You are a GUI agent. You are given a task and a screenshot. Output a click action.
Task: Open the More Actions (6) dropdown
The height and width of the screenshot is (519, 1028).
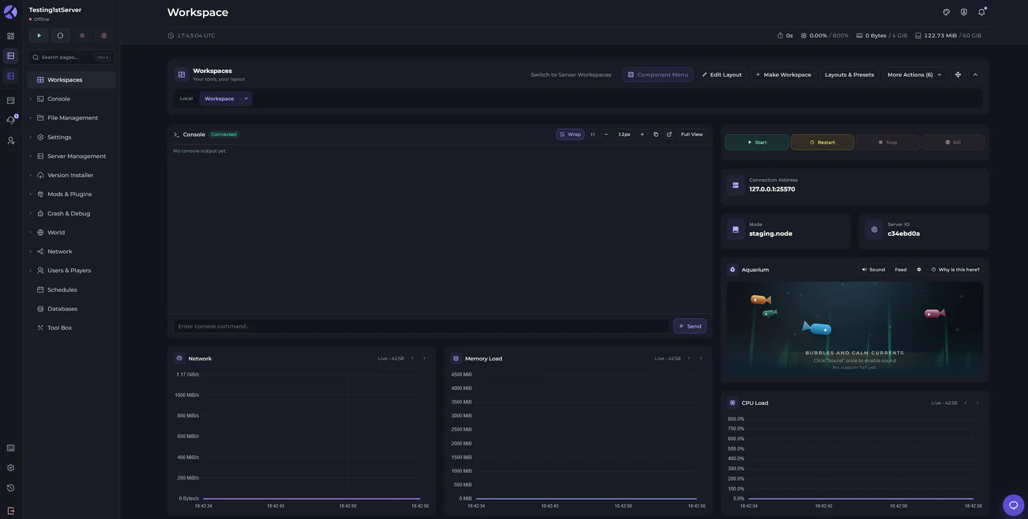(914, 75)
